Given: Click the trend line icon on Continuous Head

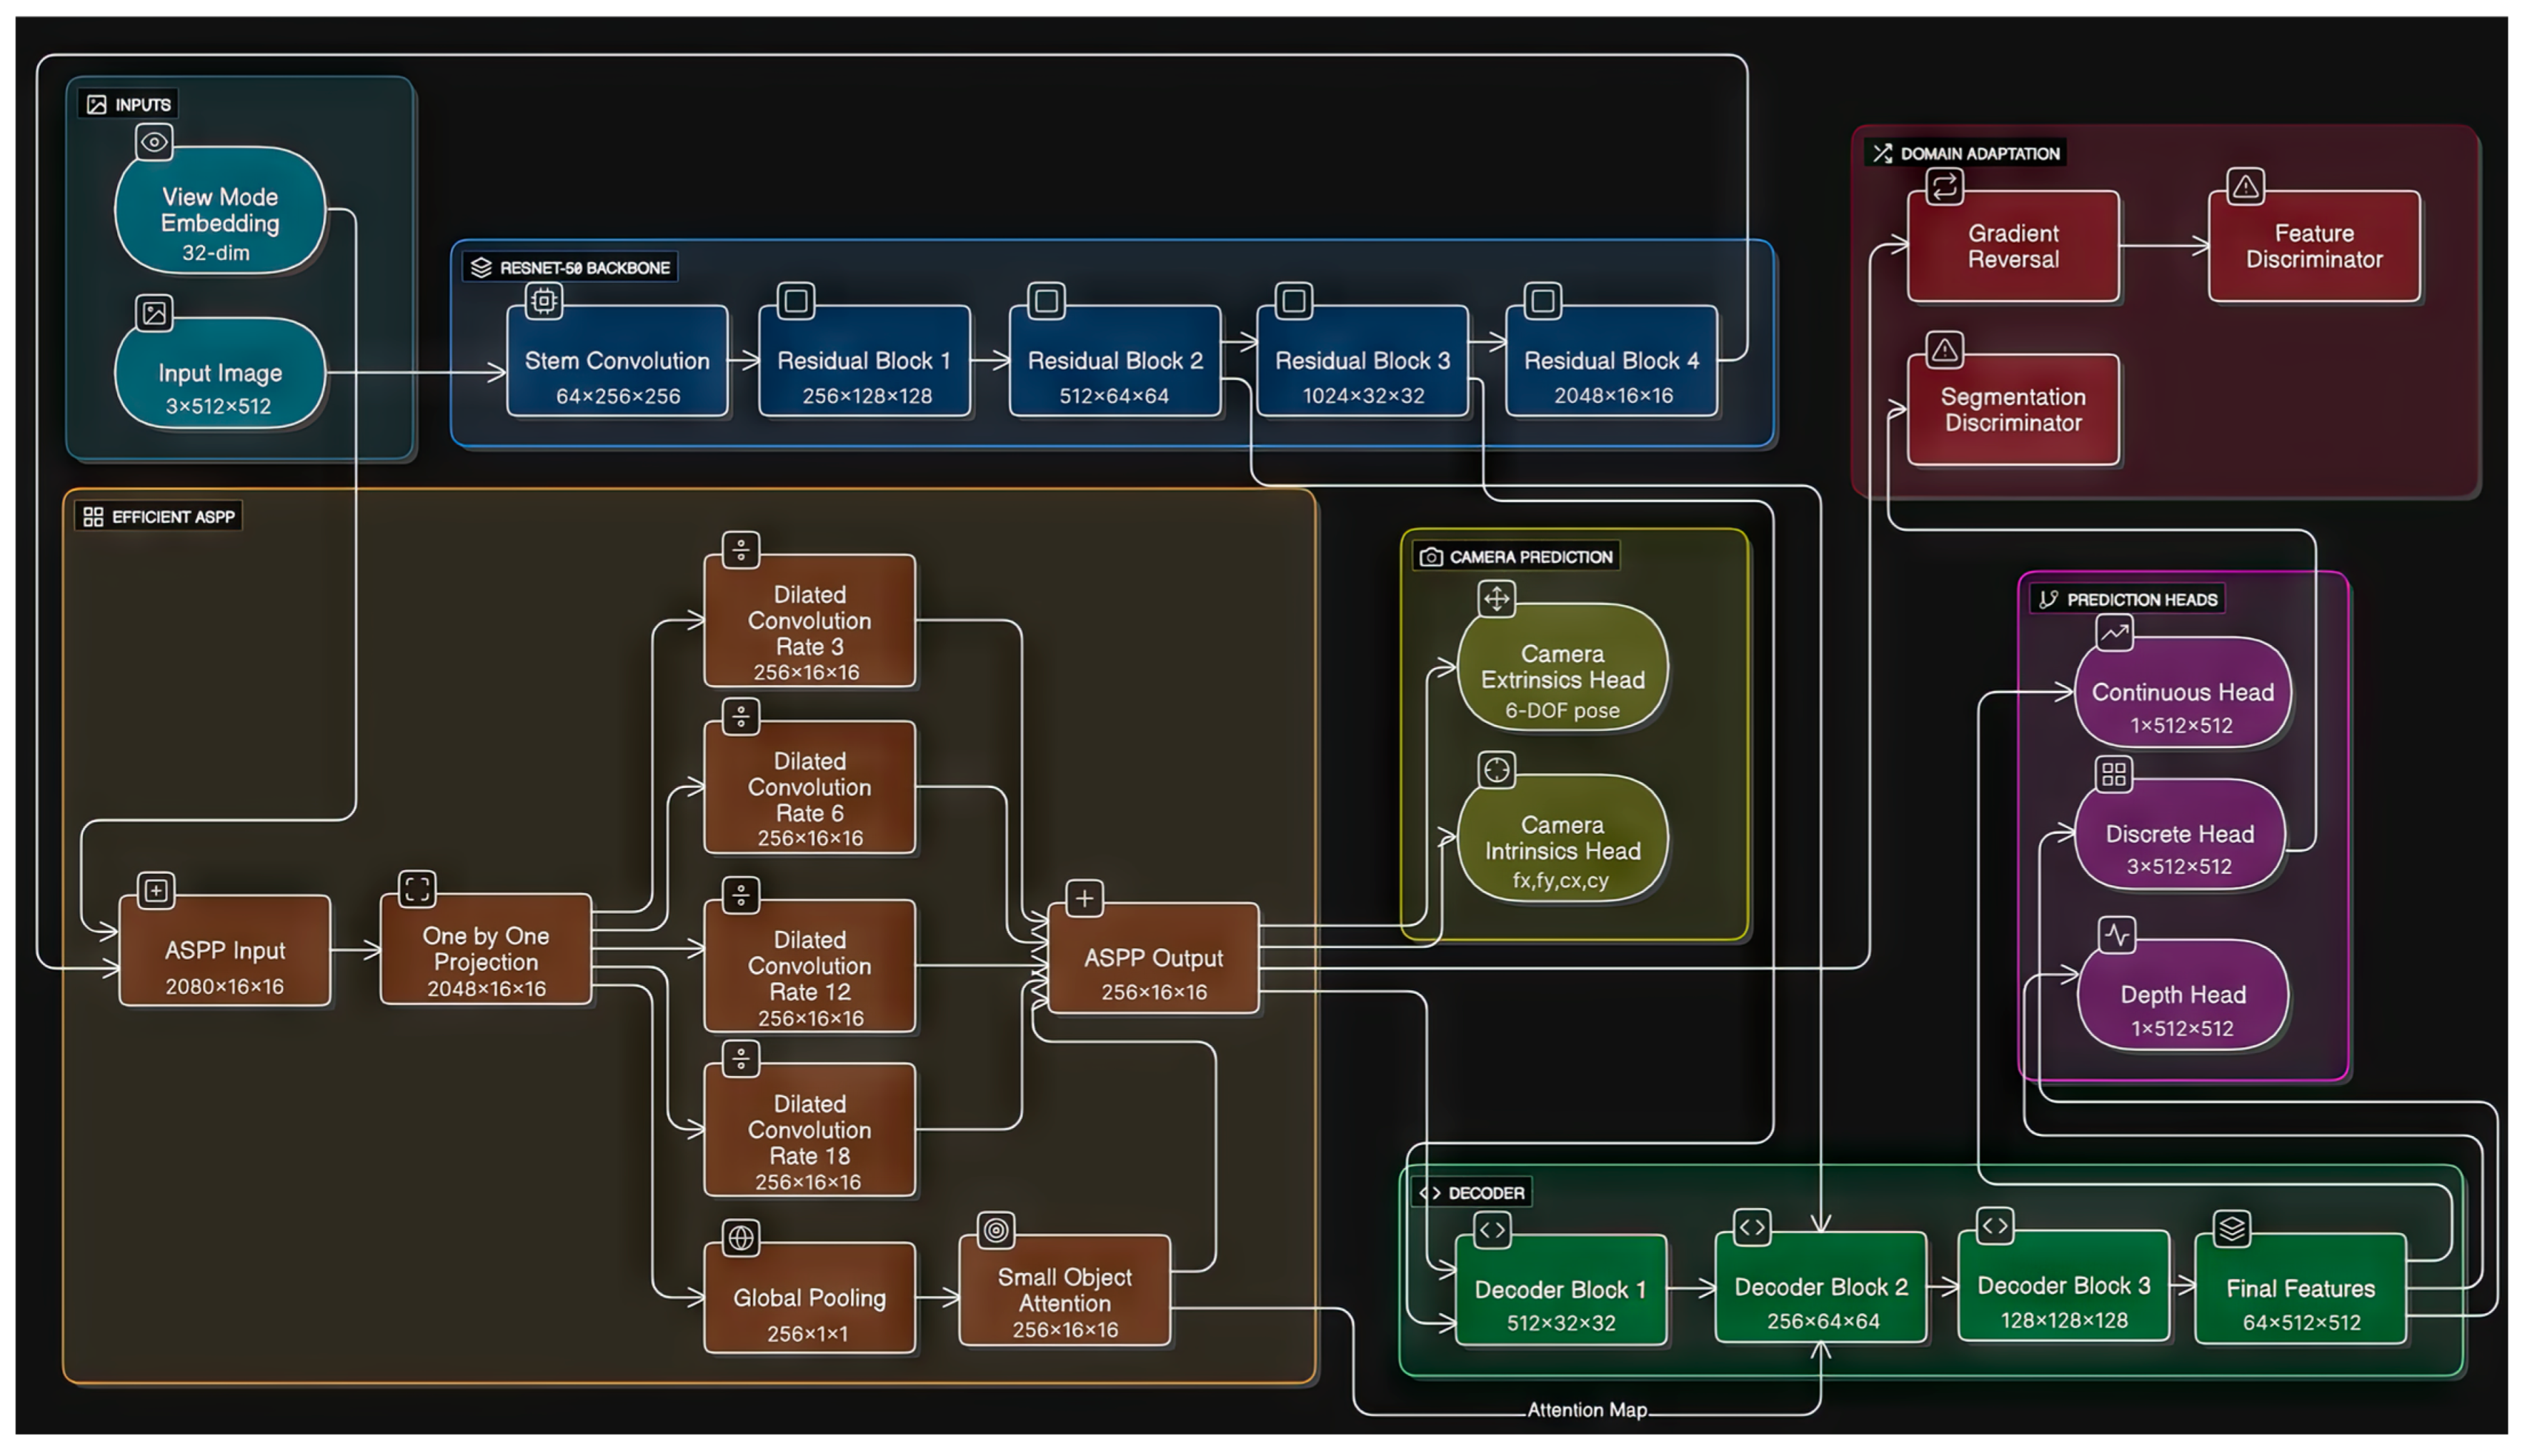Looking at the screenshot, I should [x=2114, y=632].
